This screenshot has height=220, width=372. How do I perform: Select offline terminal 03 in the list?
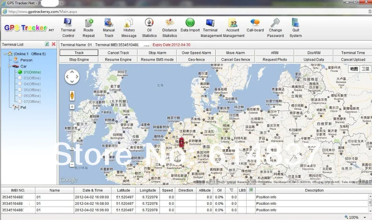(32, 78)
